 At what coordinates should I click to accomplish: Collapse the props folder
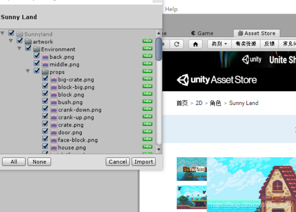tap(28, 71)
